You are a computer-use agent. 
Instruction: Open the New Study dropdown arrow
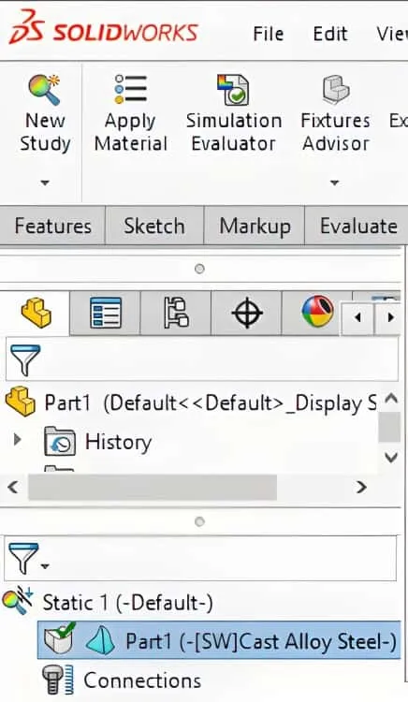tap(45, 183)
